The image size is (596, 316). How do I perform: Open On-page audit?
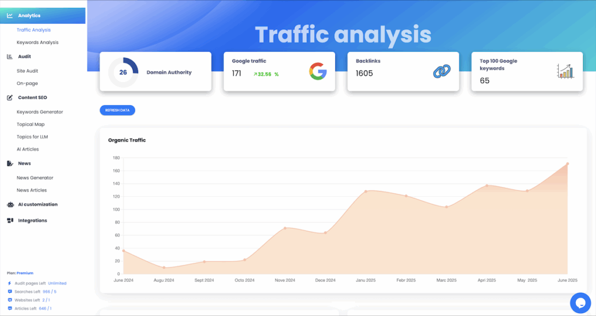pyautogui.click(x=27, y=84)
